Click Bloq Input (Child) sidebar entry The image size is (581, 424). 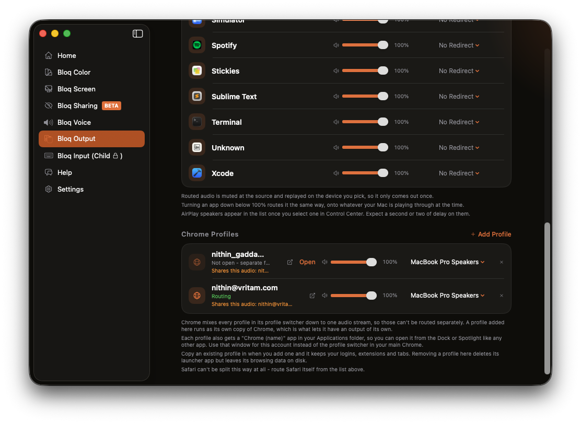click(x=91, y=156)
